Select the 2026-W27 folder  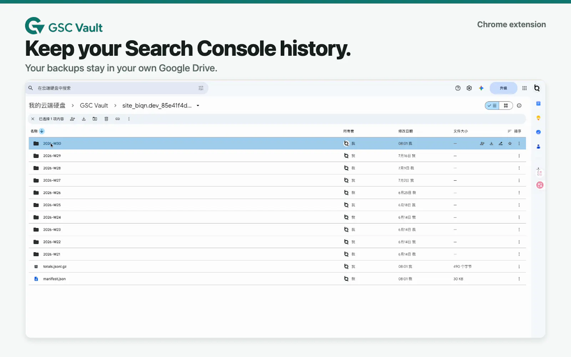(277, 180)
